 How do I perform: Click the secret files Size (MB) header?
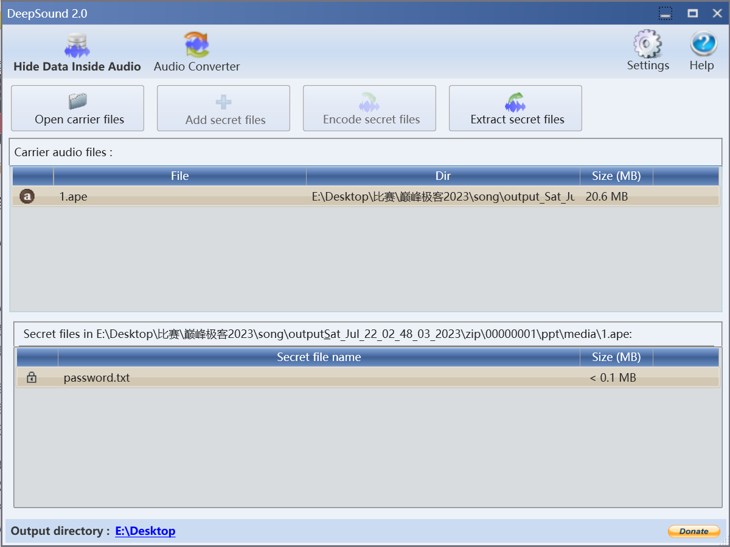point(616,357)
